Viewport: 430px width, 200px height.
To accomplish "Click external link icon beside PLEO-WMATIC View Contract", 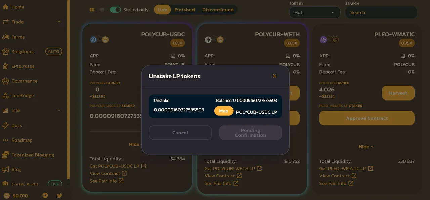I will tap(354, 176).
